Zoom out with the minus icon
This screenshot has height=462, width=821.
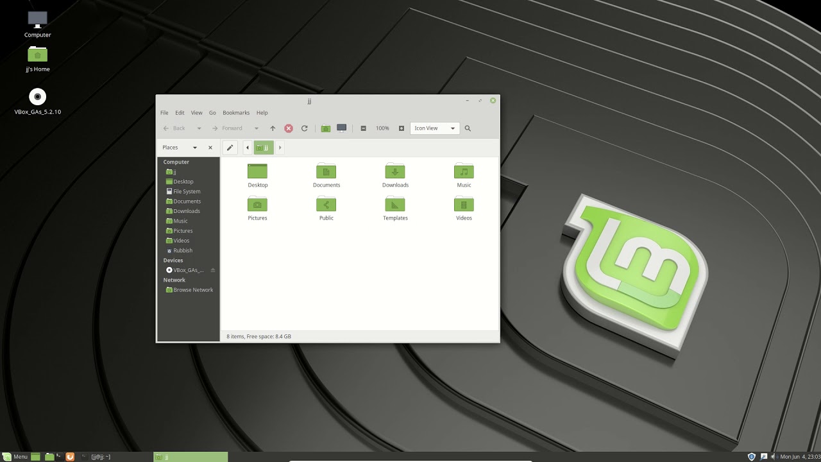click(364, 128)
